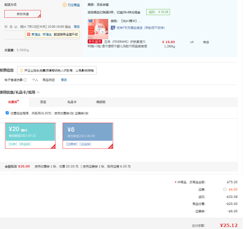Click the 总重量 5.560kg value
Image resolution: width=245 pixels, height=229 pixels.
tap(23, 50)
